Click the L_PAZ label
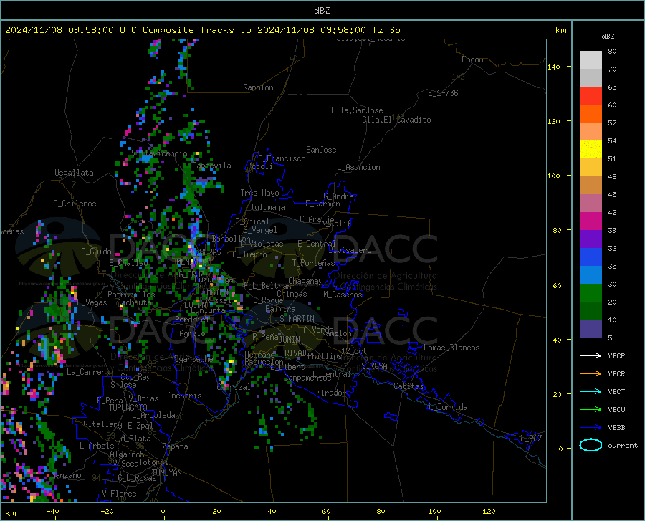 click(x=531, y=439)
